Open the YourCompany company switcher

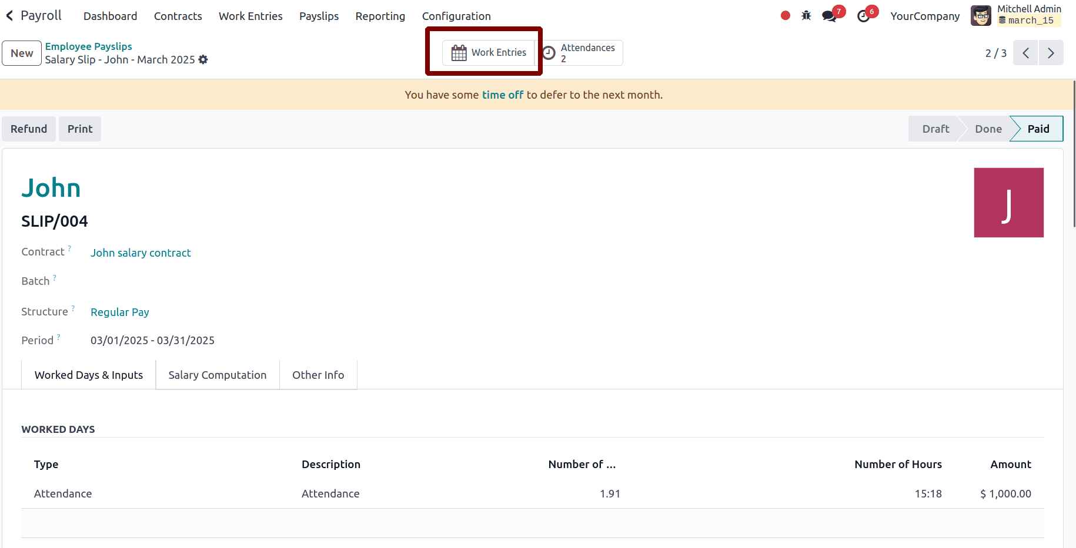(x=925, y=16)
